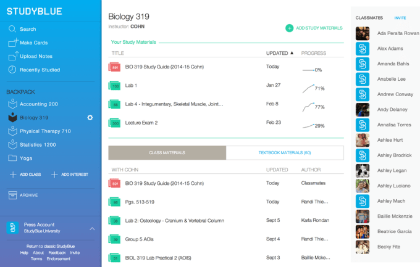
Task: Select the Statistics 1200 class icon
Action: tap(12, 144)
